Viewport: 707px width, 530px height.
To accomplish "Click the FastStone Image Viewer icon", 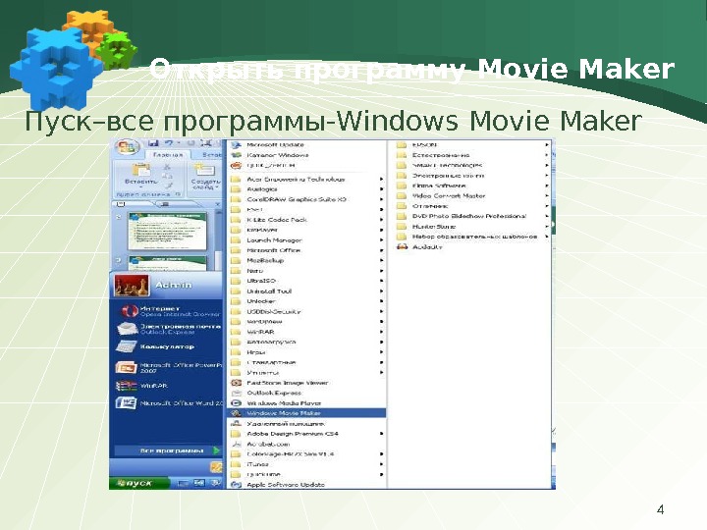I will pos(236,383).
